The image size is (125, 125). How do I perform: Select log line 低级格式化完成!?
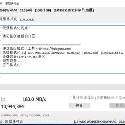click(16, 28)
